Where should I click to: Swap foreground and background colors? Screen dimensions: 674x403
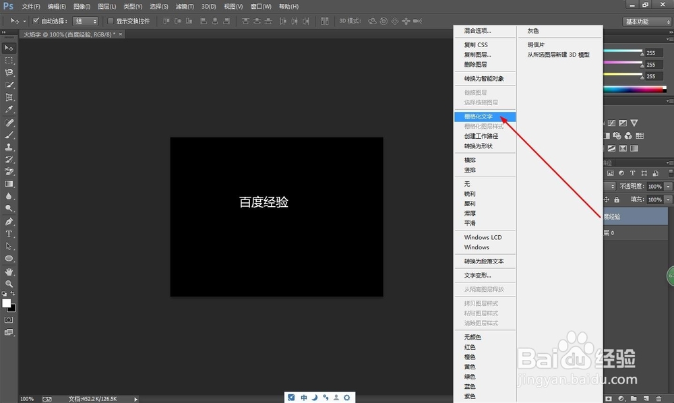pos(13,293)
